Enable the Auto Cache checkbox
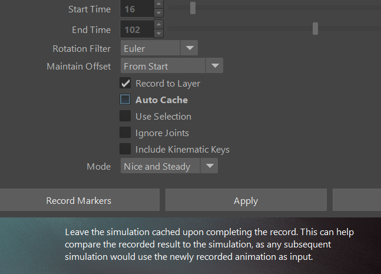 tap(125, 100)
